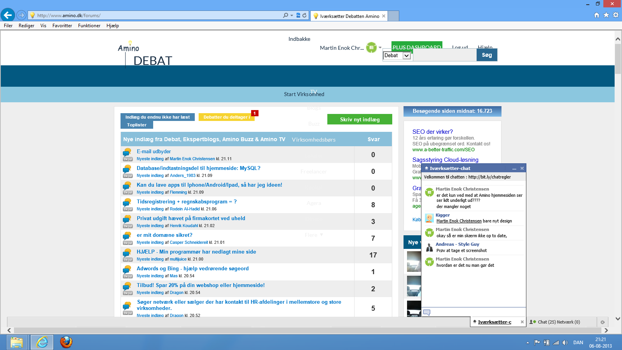Close the Iværksætter-chat window with X
This screenshot has height=350, width=622.
522,168
